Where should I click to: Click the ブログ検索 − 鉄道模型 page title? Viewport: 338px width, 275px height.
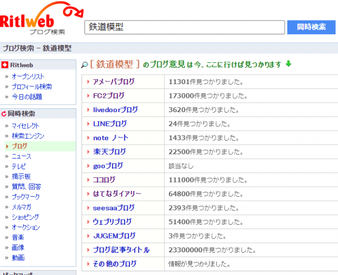click(x=37, y=48)
